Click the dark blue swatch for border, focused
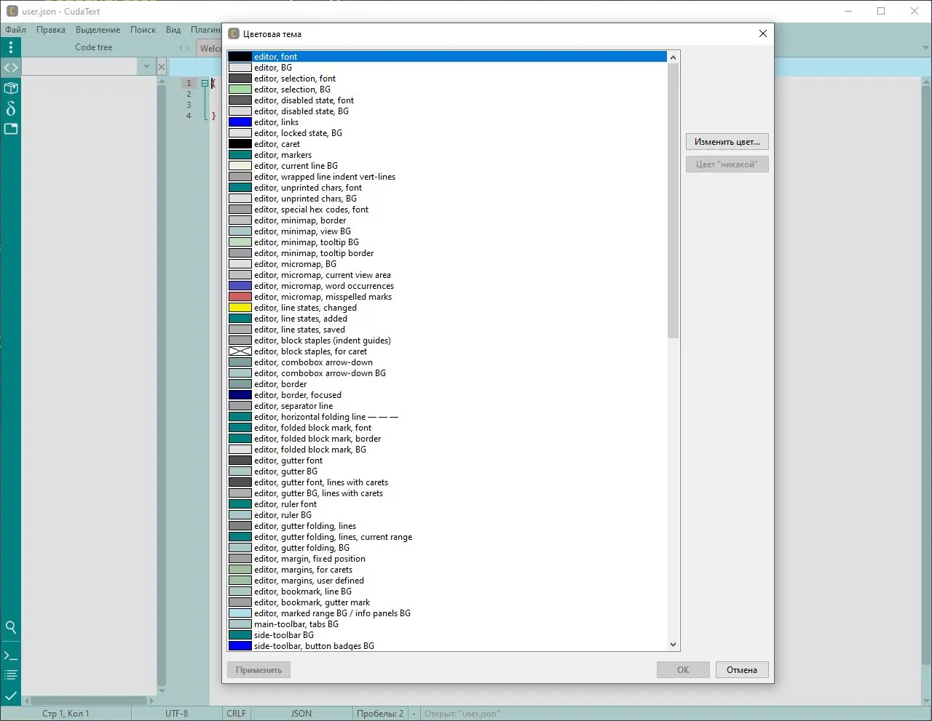This screenshot has height=721, width=932. tap(240, 395)
